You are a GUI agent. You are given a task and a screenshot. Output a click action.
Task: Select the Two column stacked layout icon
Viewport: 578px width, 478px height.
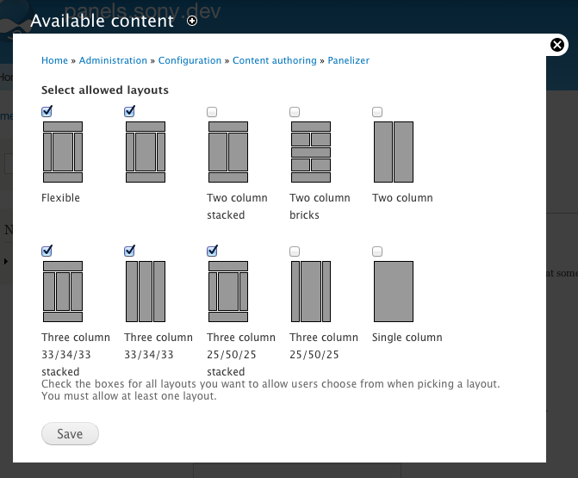click(x=227, y=152)
